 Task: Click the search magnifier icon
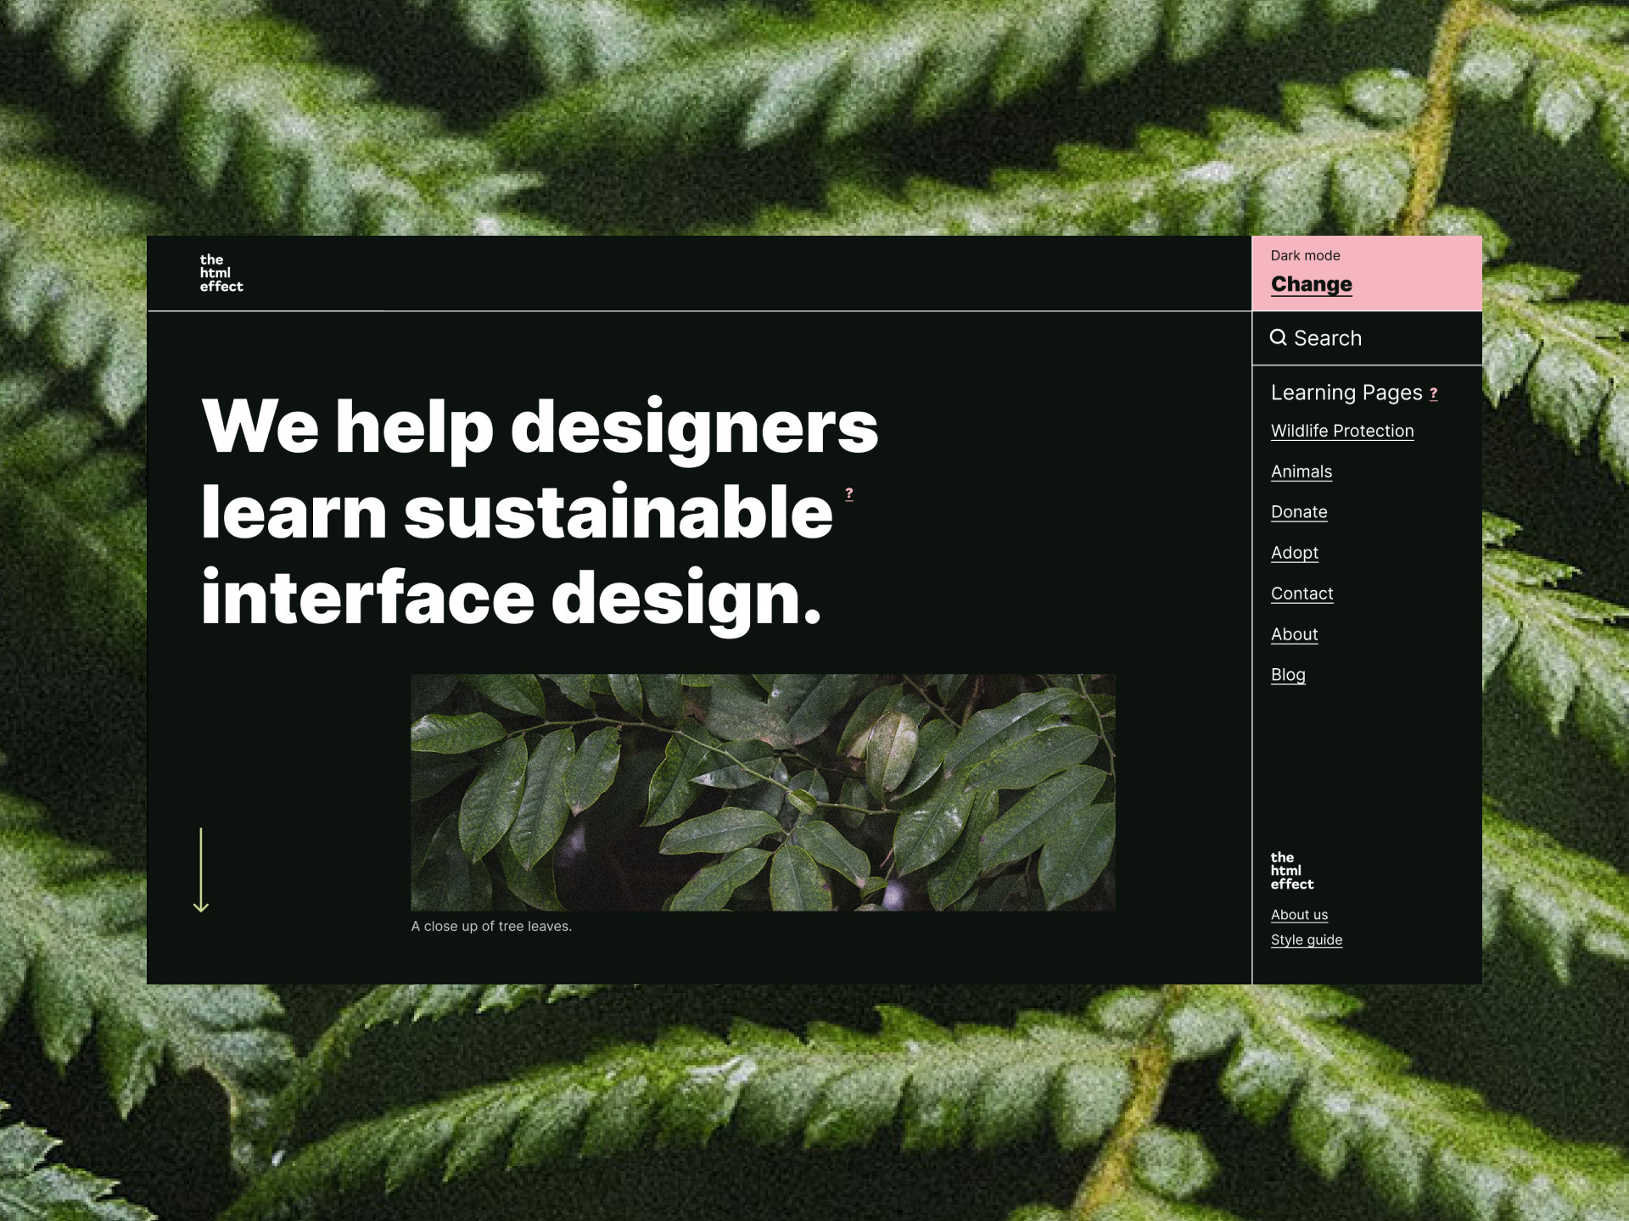pyautogui.click(x=1278, y=337)
